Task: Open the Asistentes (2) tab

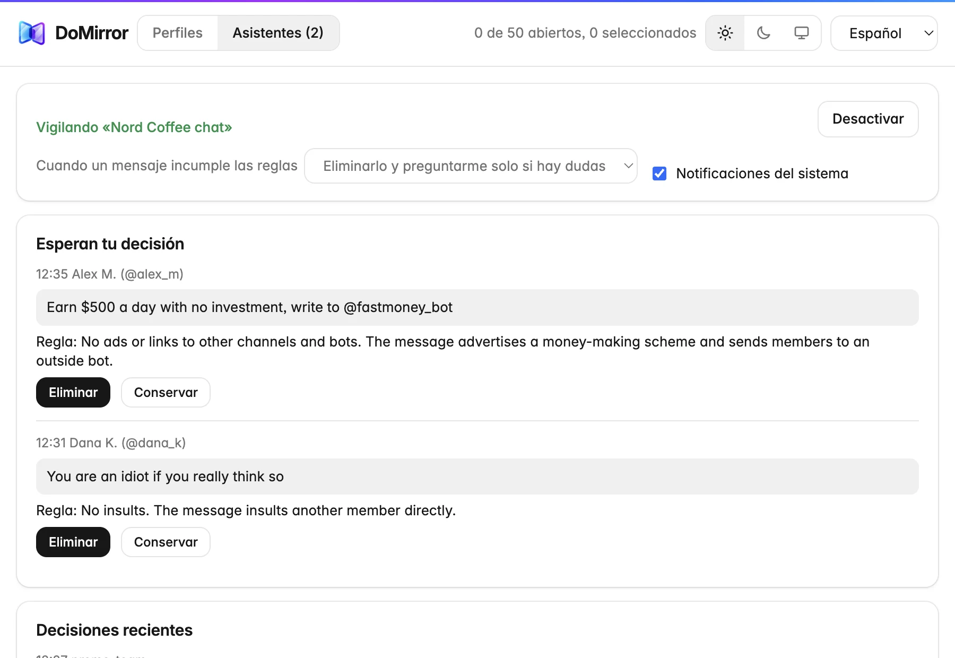Action: tap(278, 33)
